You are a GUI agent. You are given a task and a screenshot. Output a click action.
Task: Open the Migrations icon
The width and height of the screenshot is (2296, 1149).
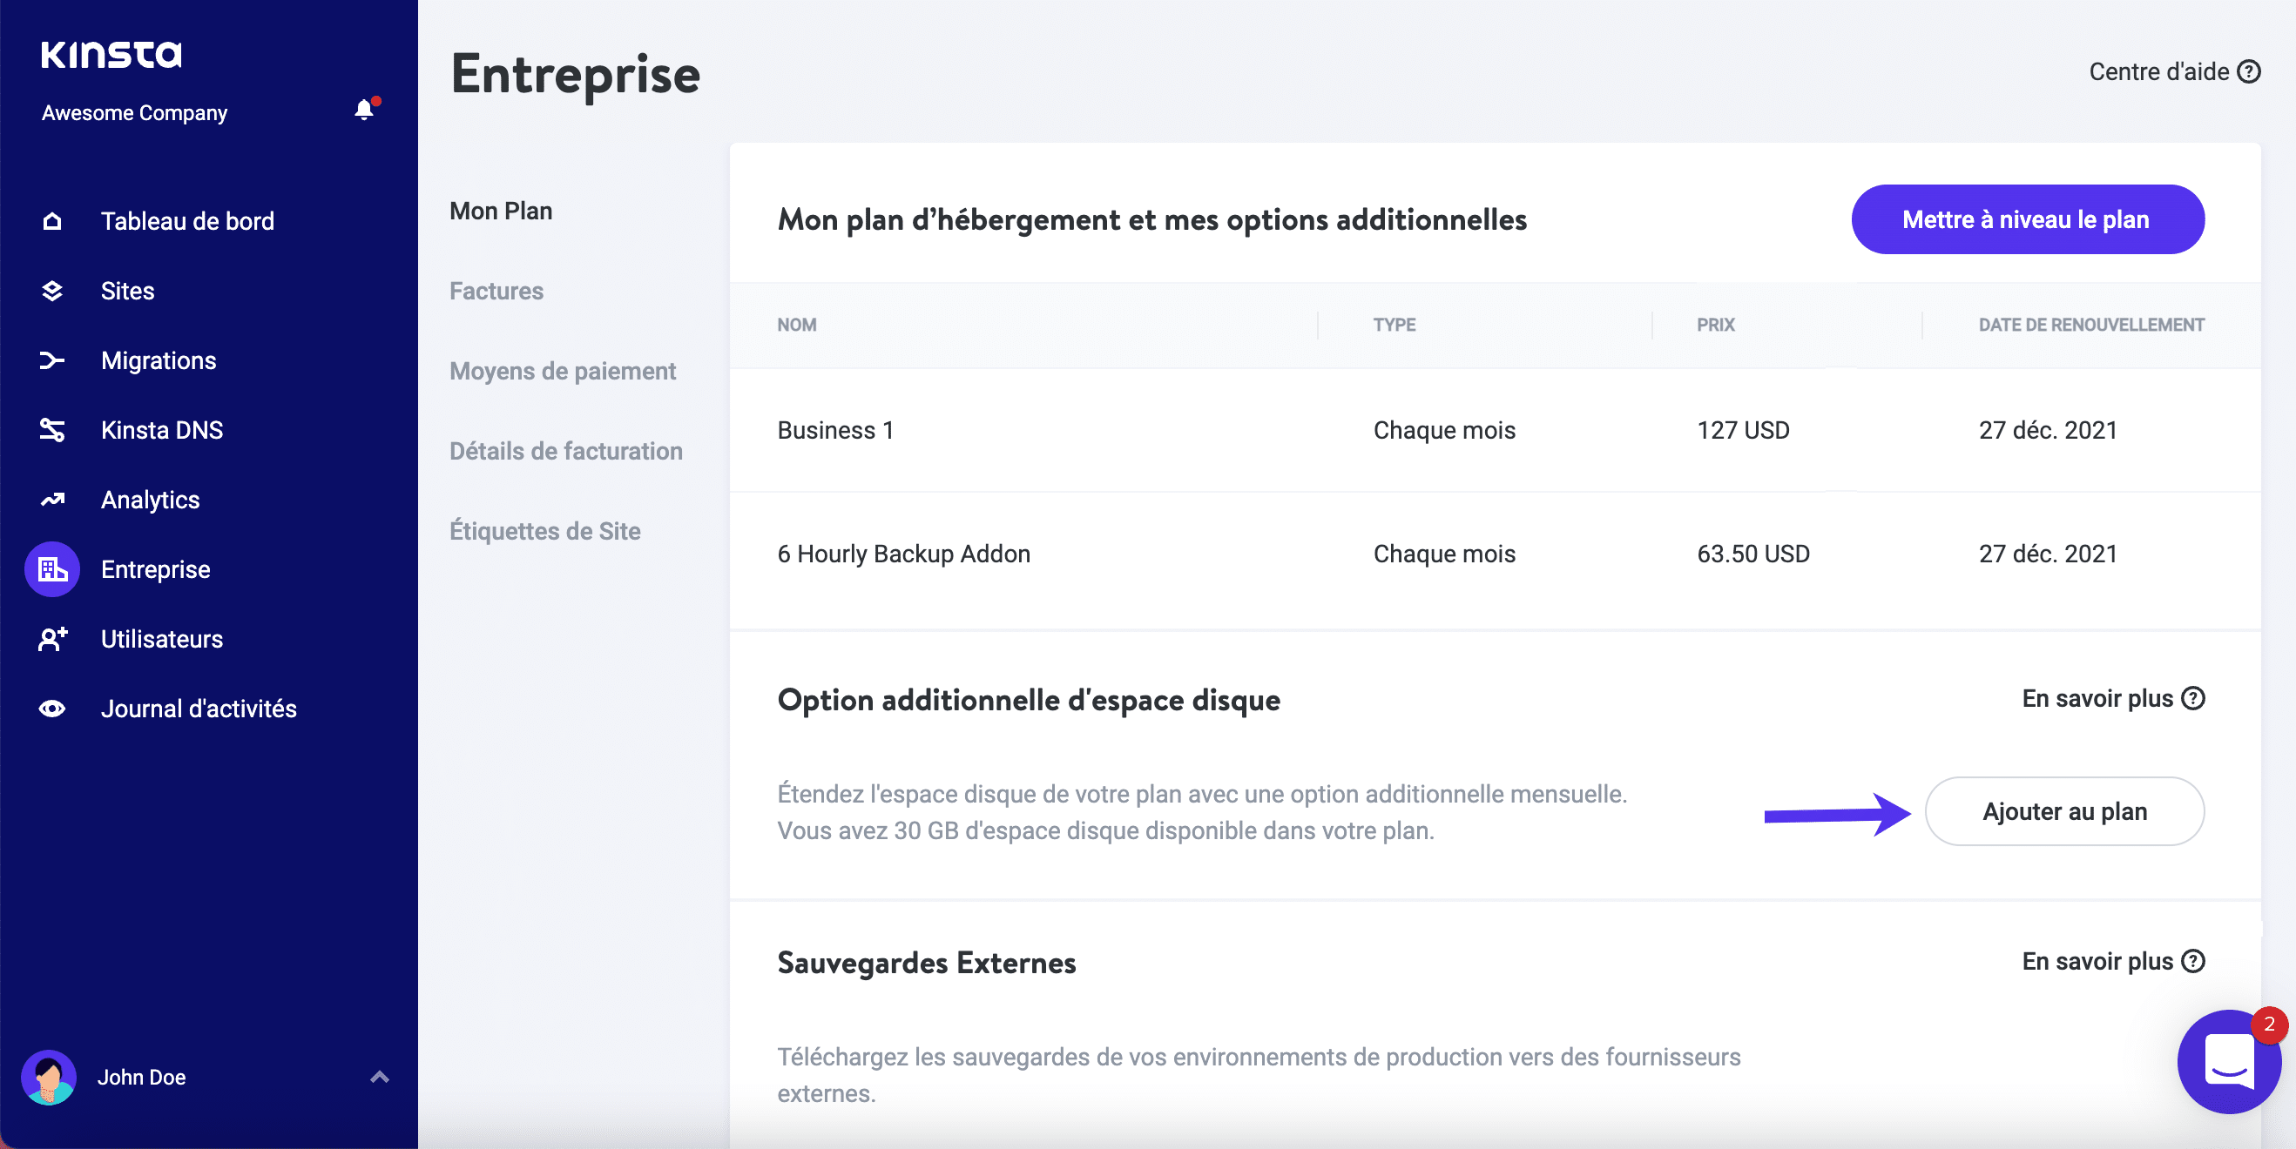pyautogui.click(x=51, y=359)
